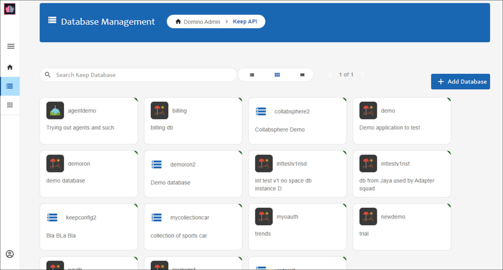The height and width of the screenshot is (270, 503).
Task: Click 'trial' description on newdemo card
Action: point(364,234)
